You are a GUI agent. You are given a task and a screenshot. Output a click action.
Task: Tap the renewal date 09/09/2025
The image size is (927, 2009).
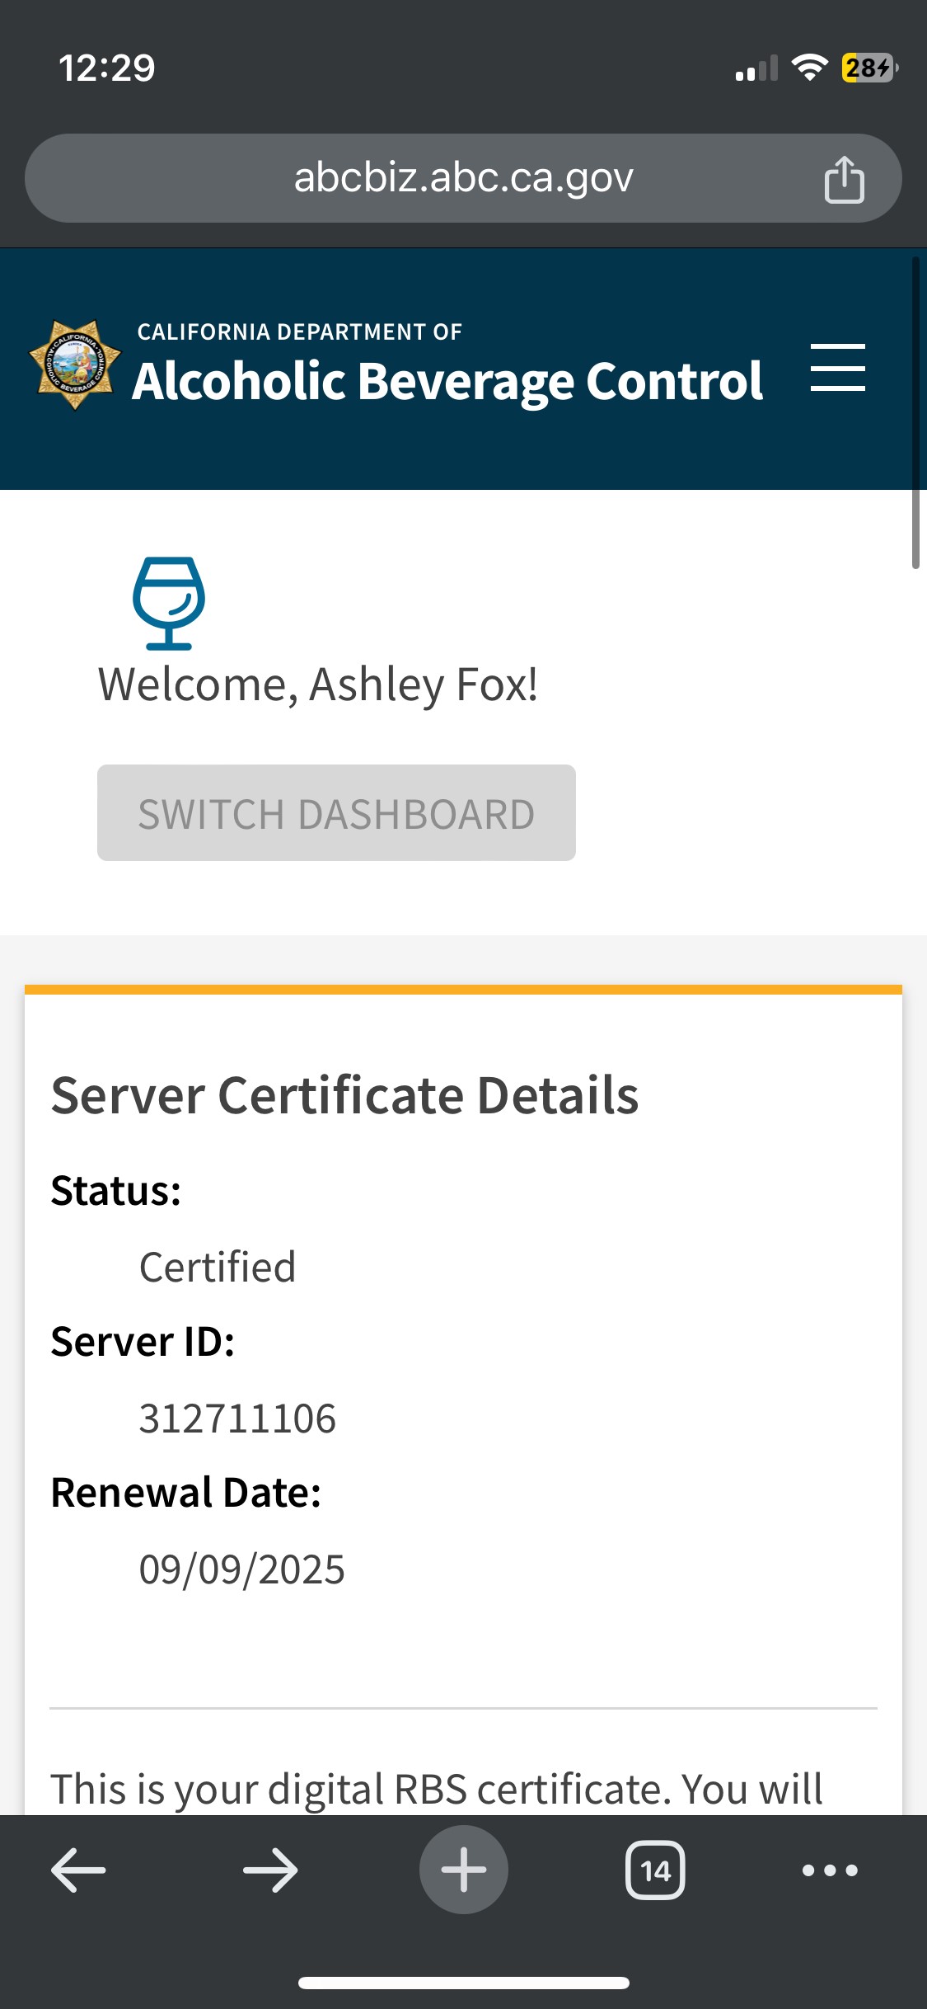pos(241,1569)
